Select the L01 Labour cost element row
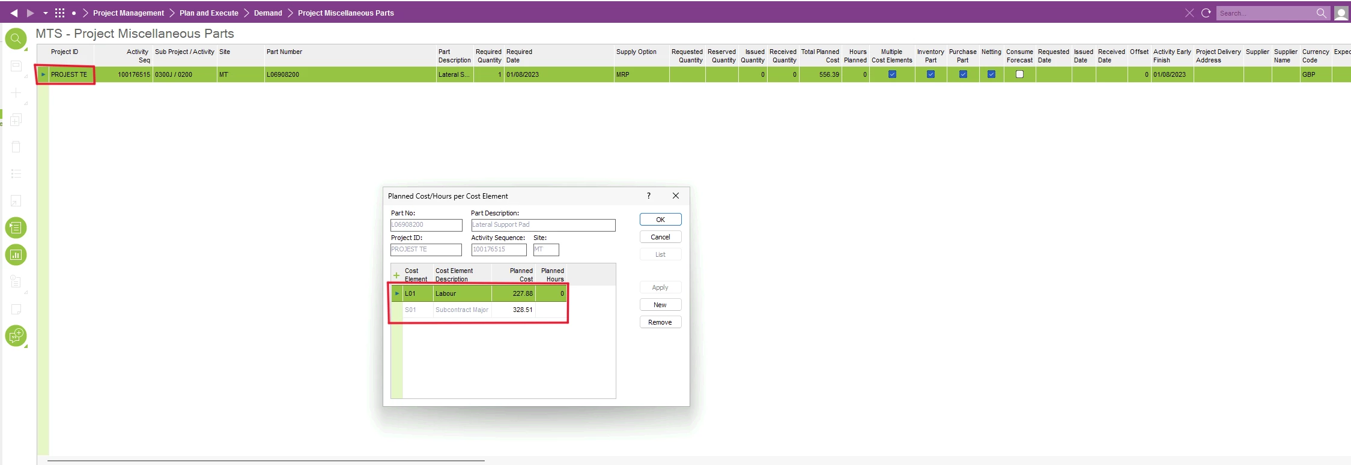Viewport: 1351px width, 465px height. point(479,293)
